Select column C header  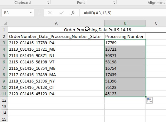point(156,23)
